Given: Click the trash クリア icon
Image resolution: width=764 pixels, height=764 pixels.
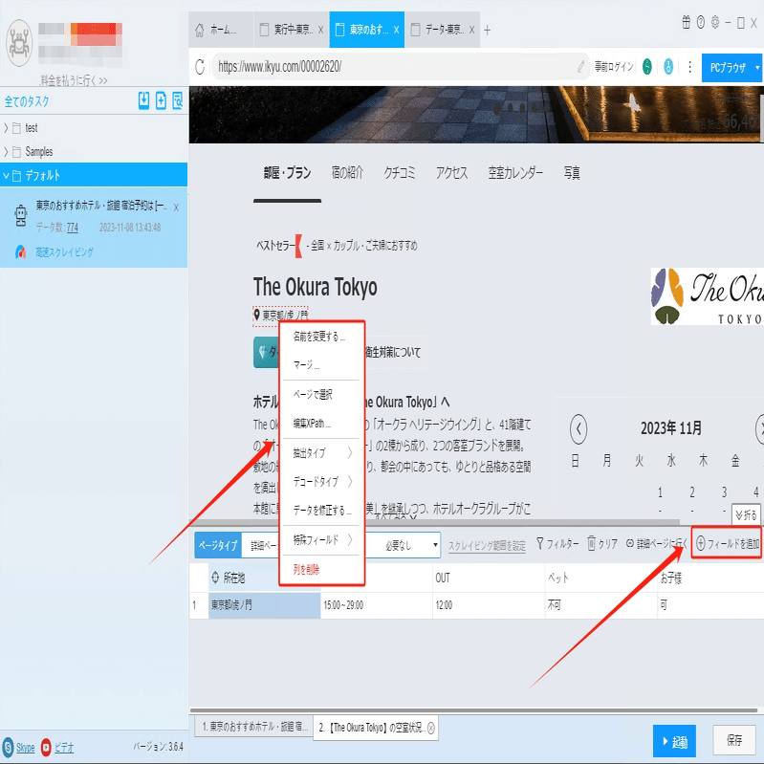Looking at the screenshot, I should pyautogui.click(x=591, y=543).
